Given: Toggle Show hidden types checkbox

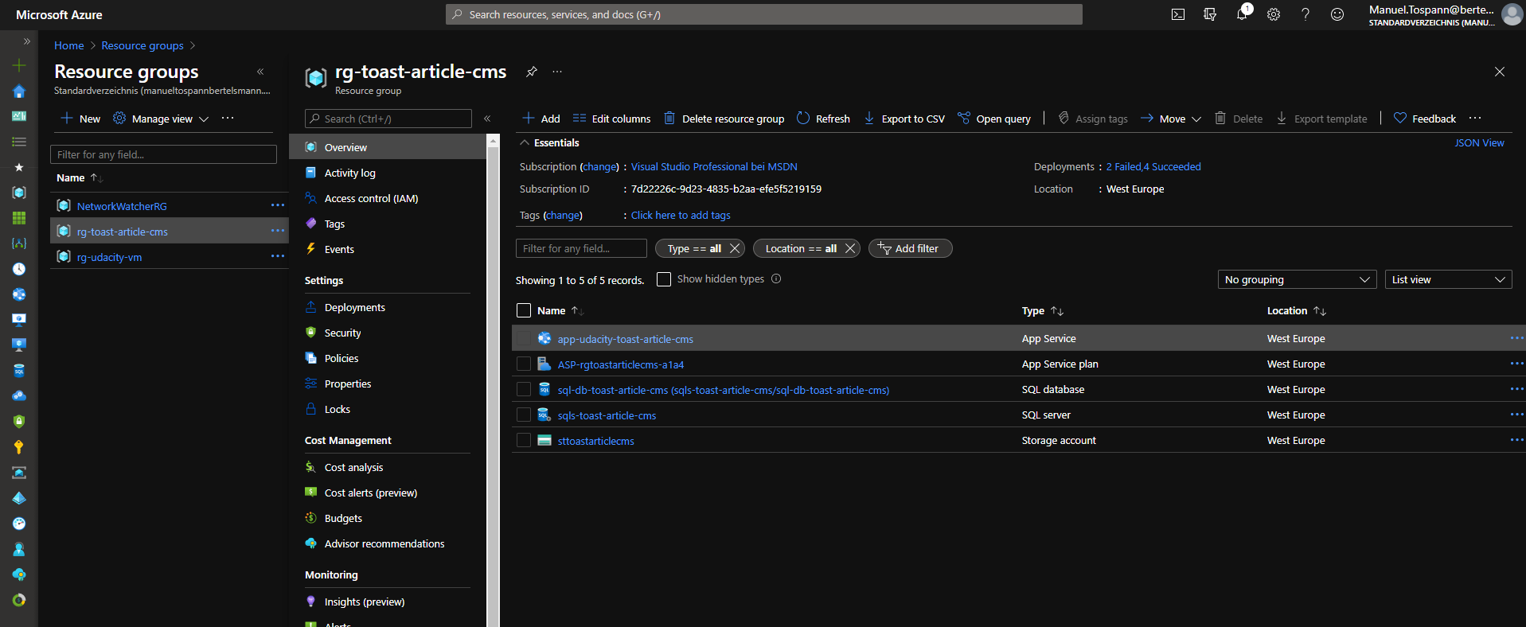Looking at the screenshot, I should pyautogui.click(x=664, y=279).
